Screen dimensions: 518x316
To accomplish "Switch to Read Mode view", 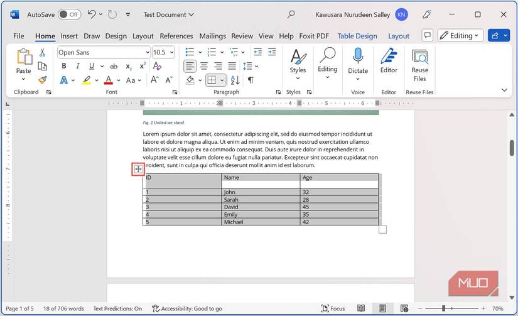I will (x=361, y=308).
